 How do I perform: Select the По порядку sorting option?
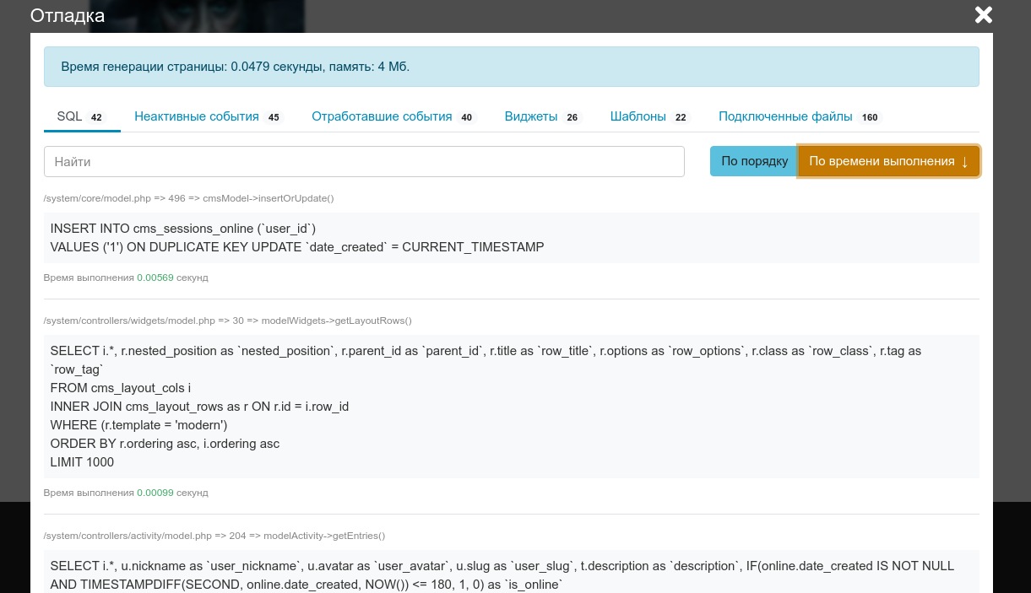pos(754,161)
